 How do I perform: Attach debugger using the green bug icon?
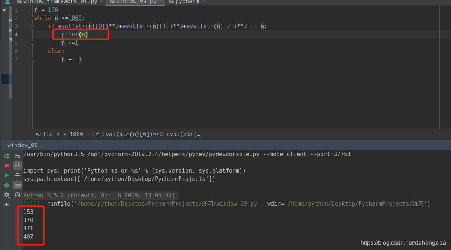(x=7, y=185)
